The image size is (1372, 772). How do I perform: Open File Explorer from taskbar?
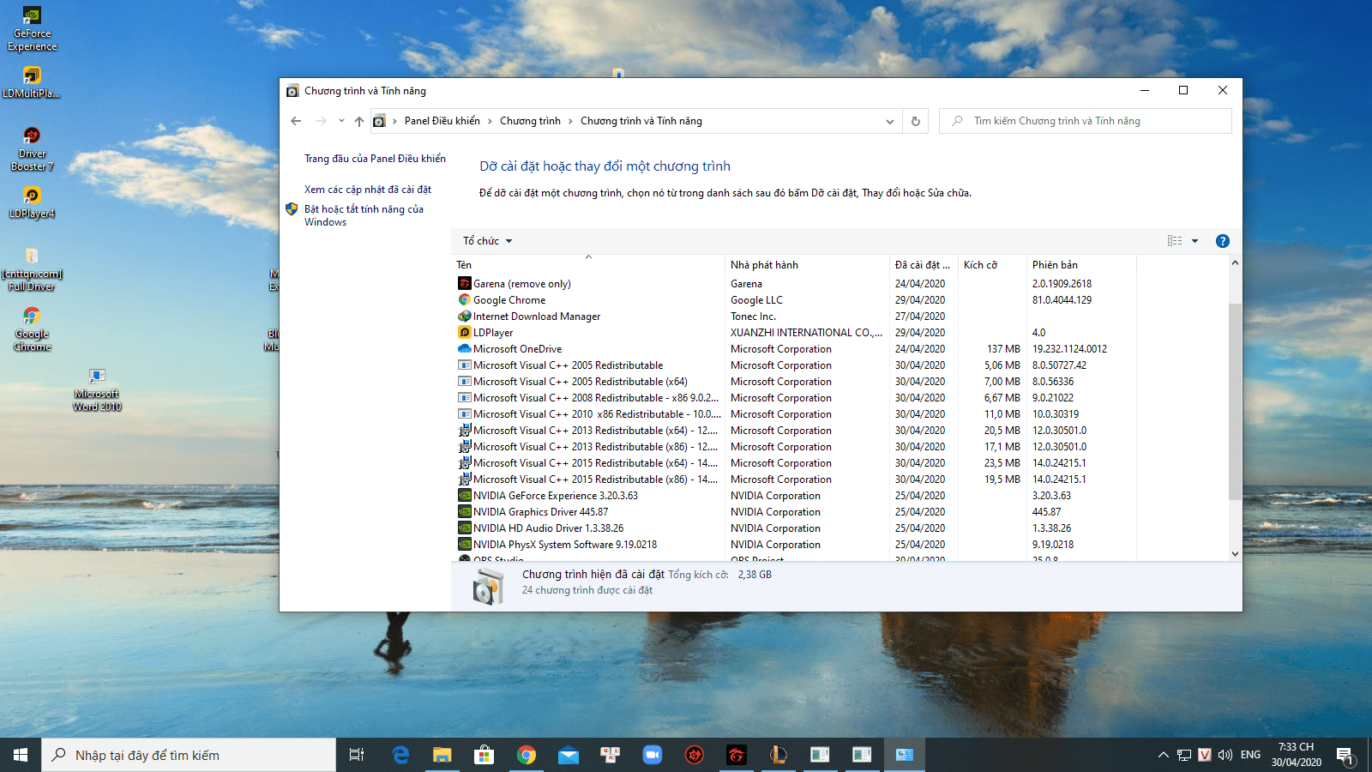[x=442, y=755]
